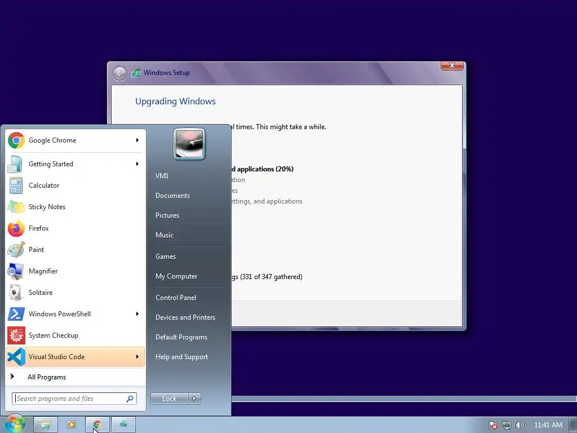Click the Lock button
The height and width of the screenshot is (433, 577).
(x=170, y=399)
